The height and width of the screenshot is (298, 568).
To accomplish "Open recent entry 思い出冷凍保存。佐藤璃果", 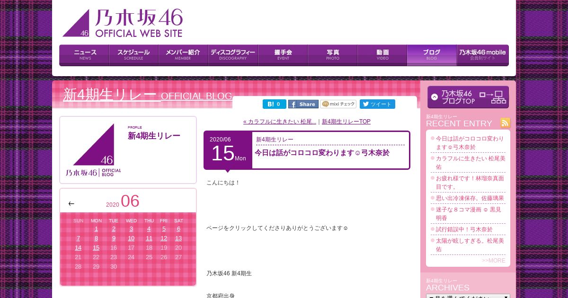I will (x=470, y=198).
